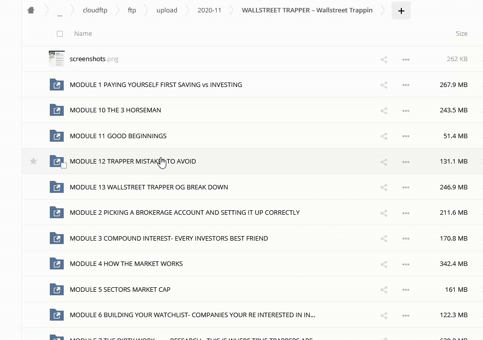Open more actions for screenshots.png

[406, 59]
